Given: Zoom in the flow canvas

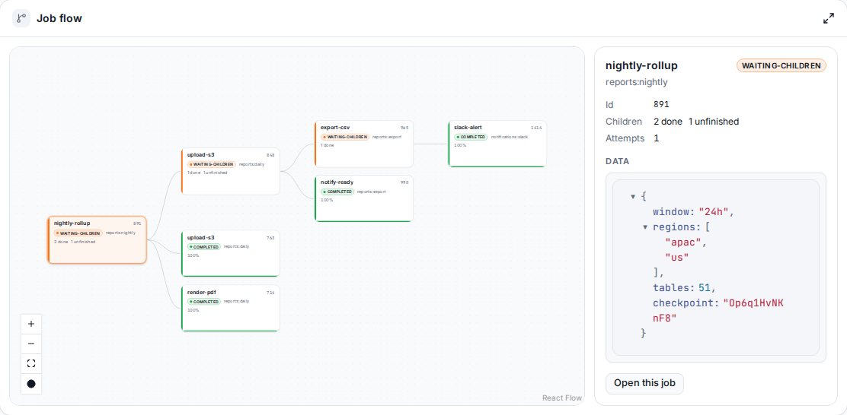Looking at the screenshot, I should coord(31,324).
